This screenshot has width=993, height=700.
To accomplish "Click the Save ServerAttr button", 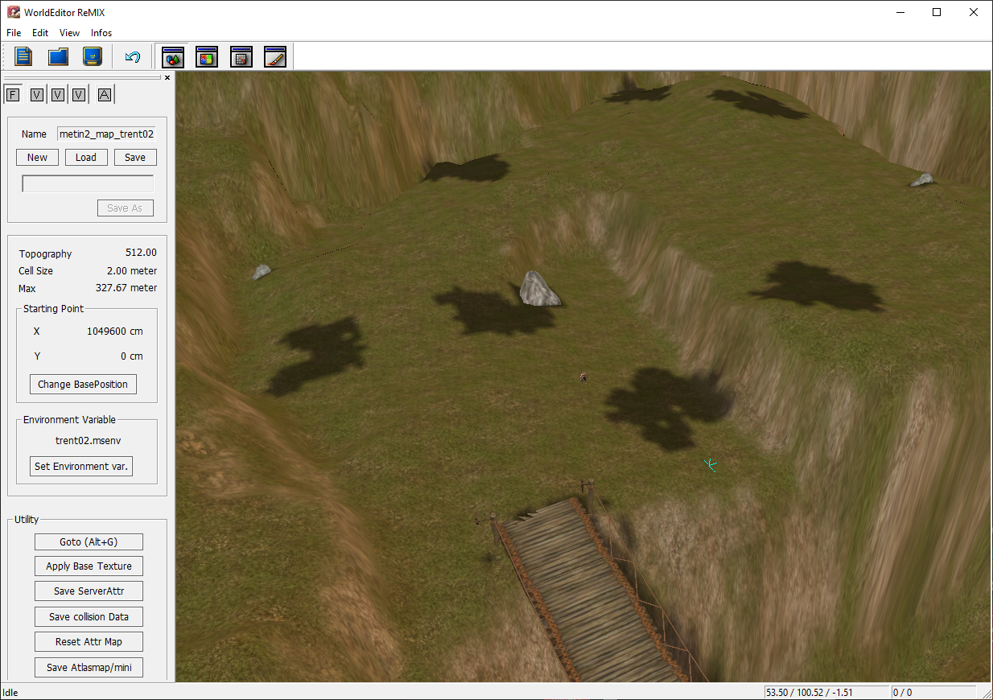I will (89, 591).
